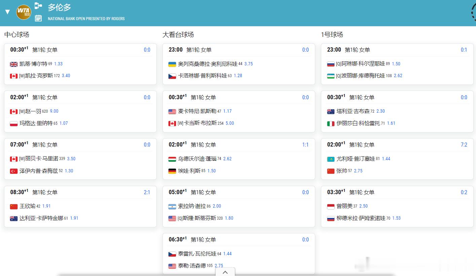Click the Kazakhstan flag beside 尤利娅·普汀塞娃
Image resolution: width=476 pixels, height=276 pixels.
pos(331,159)
